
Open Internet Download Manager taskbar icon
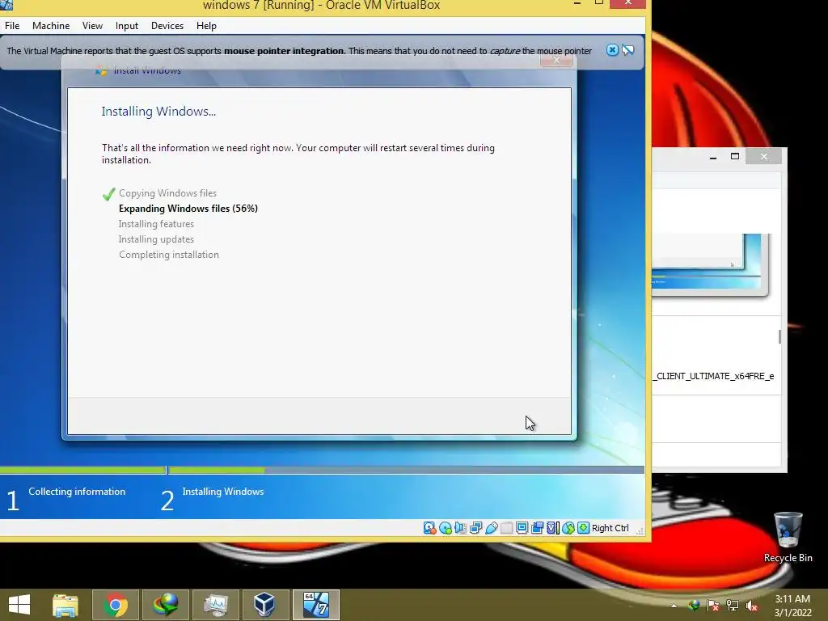[x=166, y=605]
